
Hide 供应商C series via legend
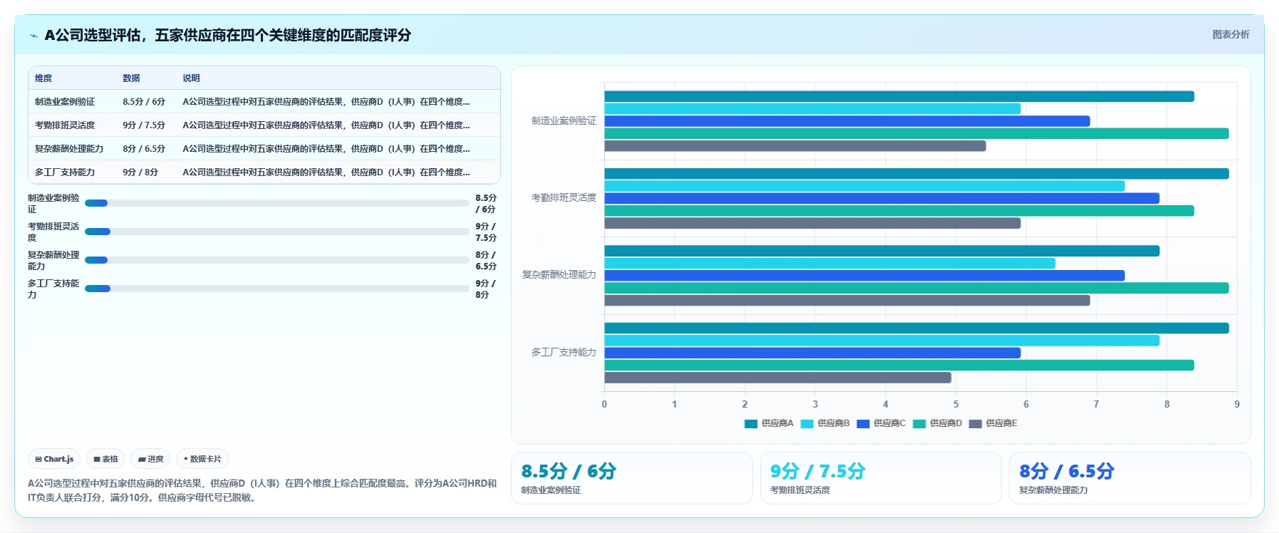881,423
